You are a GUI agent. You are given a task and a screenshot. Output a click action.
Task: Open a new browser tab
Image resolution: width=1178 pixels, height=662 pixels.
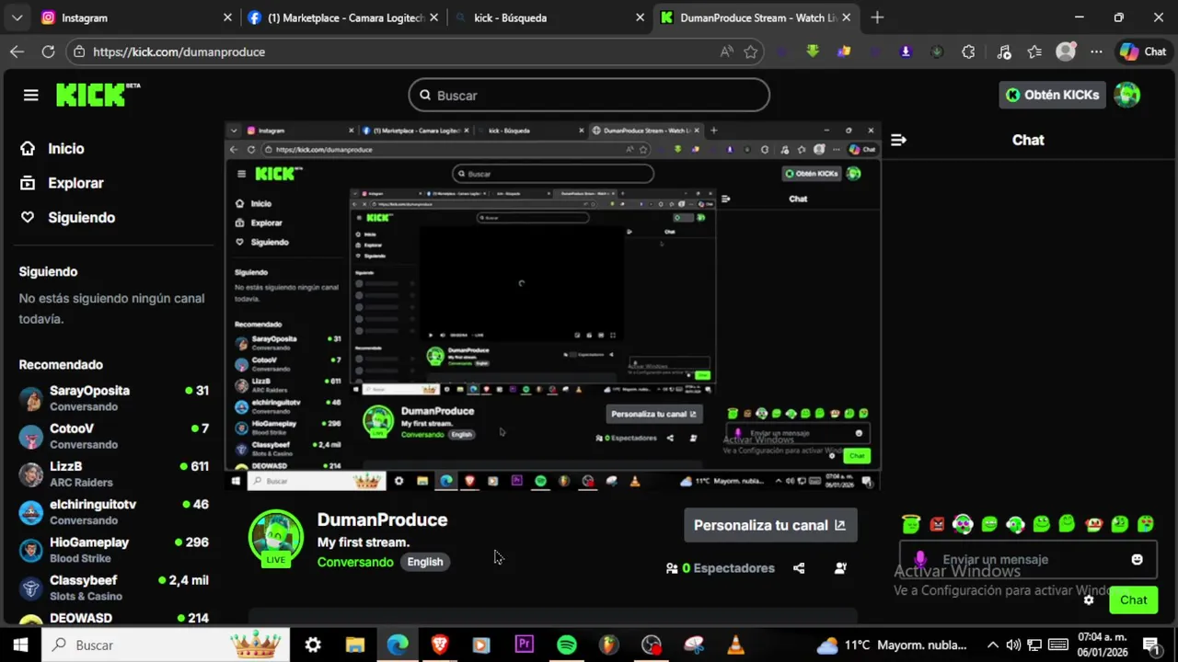coord(877,17)
